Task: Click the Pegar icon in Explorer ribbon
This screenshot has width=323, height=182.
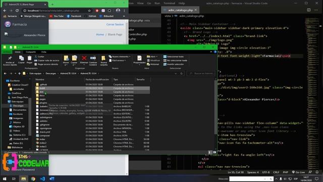Action: click(29, 58)
